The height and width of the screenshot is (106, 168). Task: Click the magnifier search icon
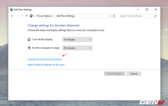(x=155, y=16)
